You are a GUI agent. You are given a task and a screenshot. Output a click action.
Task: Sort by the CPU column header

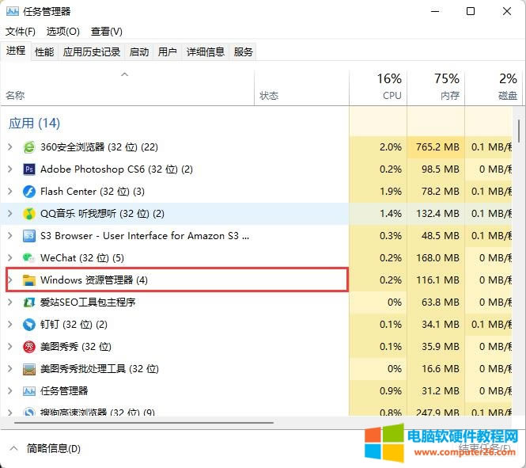click(378, 89)
